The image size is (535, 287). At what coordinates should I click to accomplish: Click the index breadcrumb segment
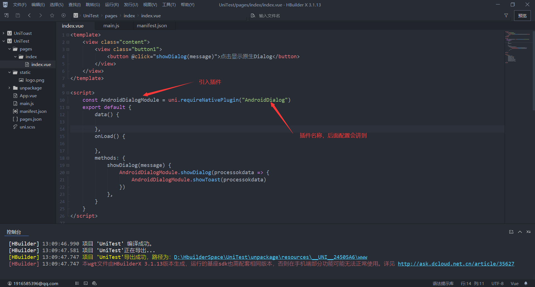click(x=129, y=16)
